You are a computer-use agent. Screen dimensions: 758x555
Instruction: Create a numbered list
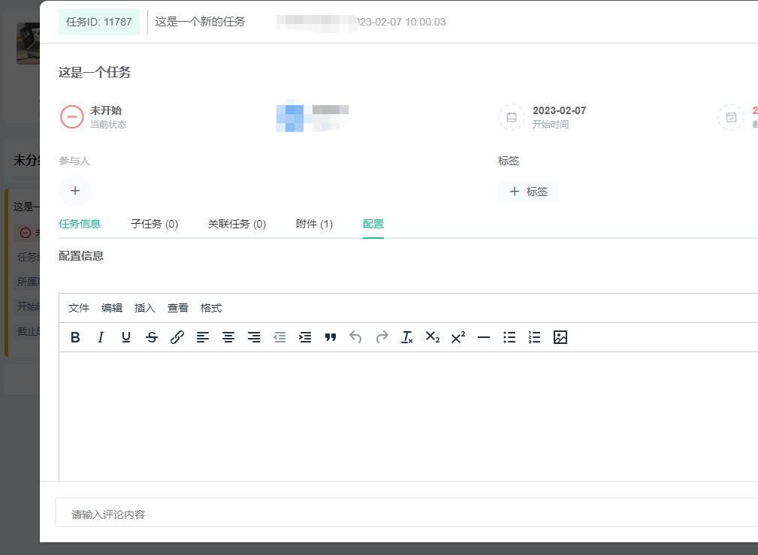tap(535, 338)
